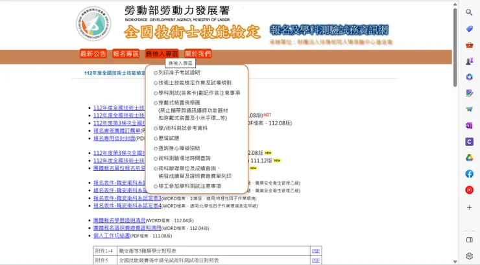Open 團體報名學歷證明清冊 link
480x265 pixels.
coord(119,220)
